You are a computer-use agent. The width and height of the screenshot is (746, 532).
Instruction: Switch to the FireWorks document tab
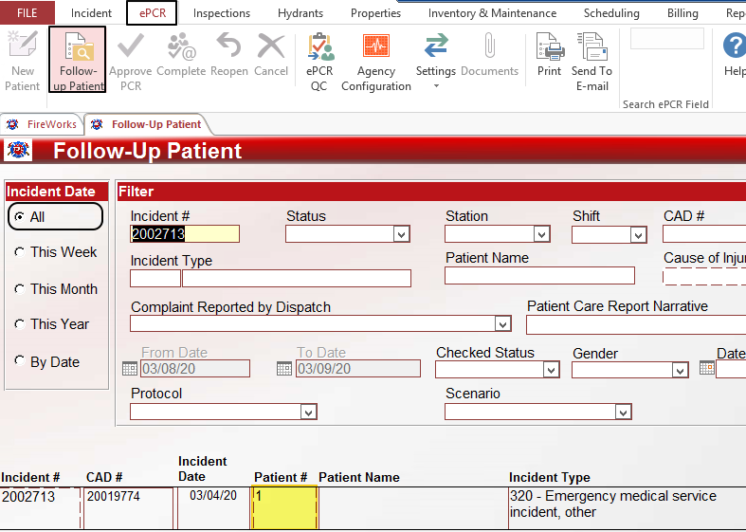coord(43,124)
